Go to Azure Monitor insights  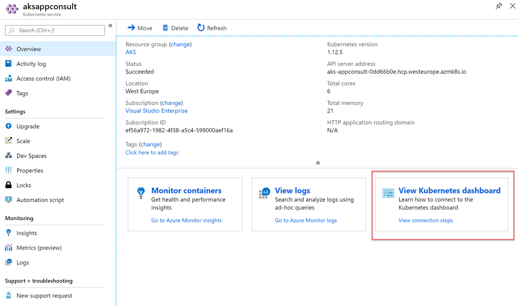click(186, 220)
